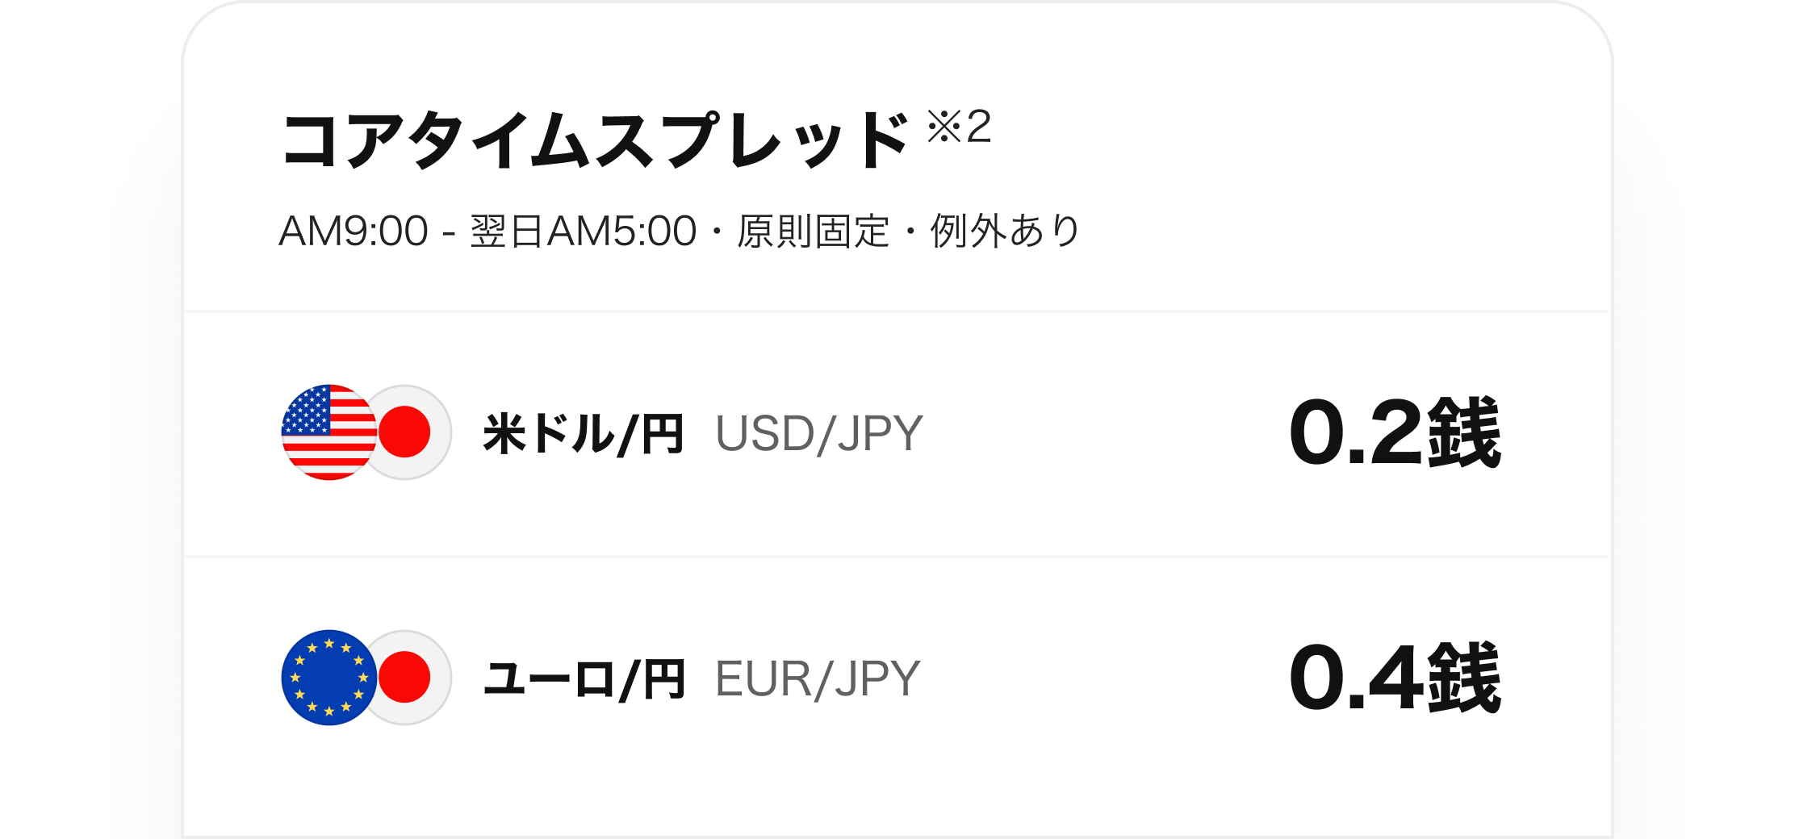Click the United States flag icon
The width and height of the screenshot is (1795, 839).
tap(327, 432)
